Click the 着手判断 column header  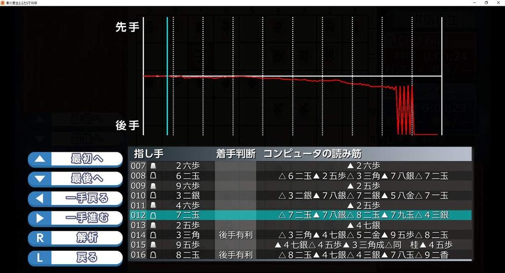(235, 154)
